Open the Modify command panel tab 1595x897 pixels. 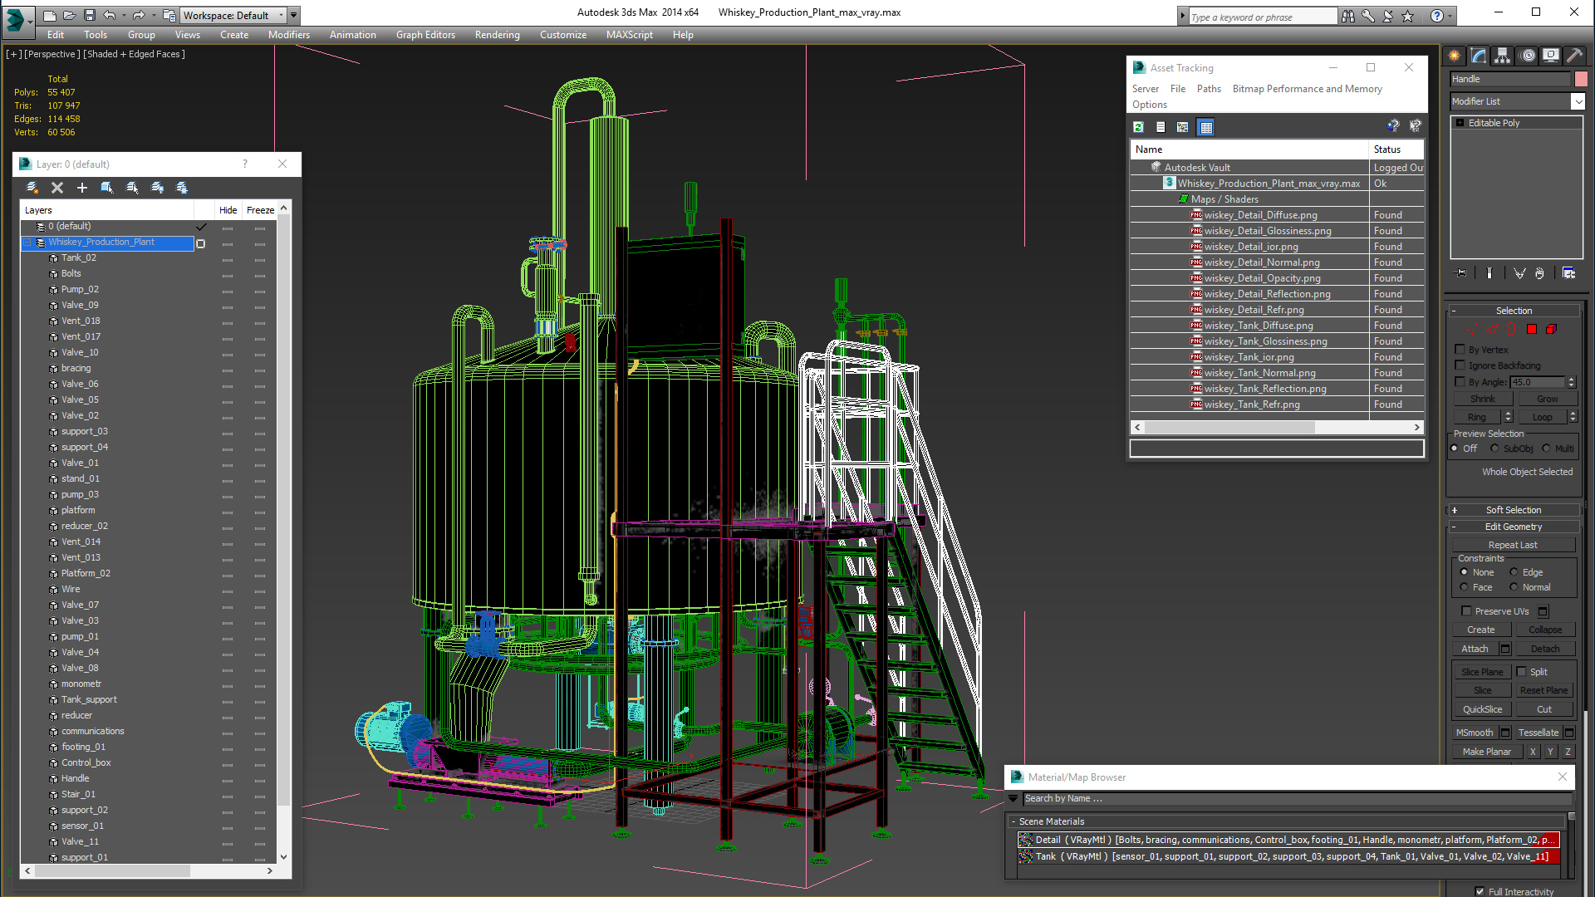coord(1479,56)
